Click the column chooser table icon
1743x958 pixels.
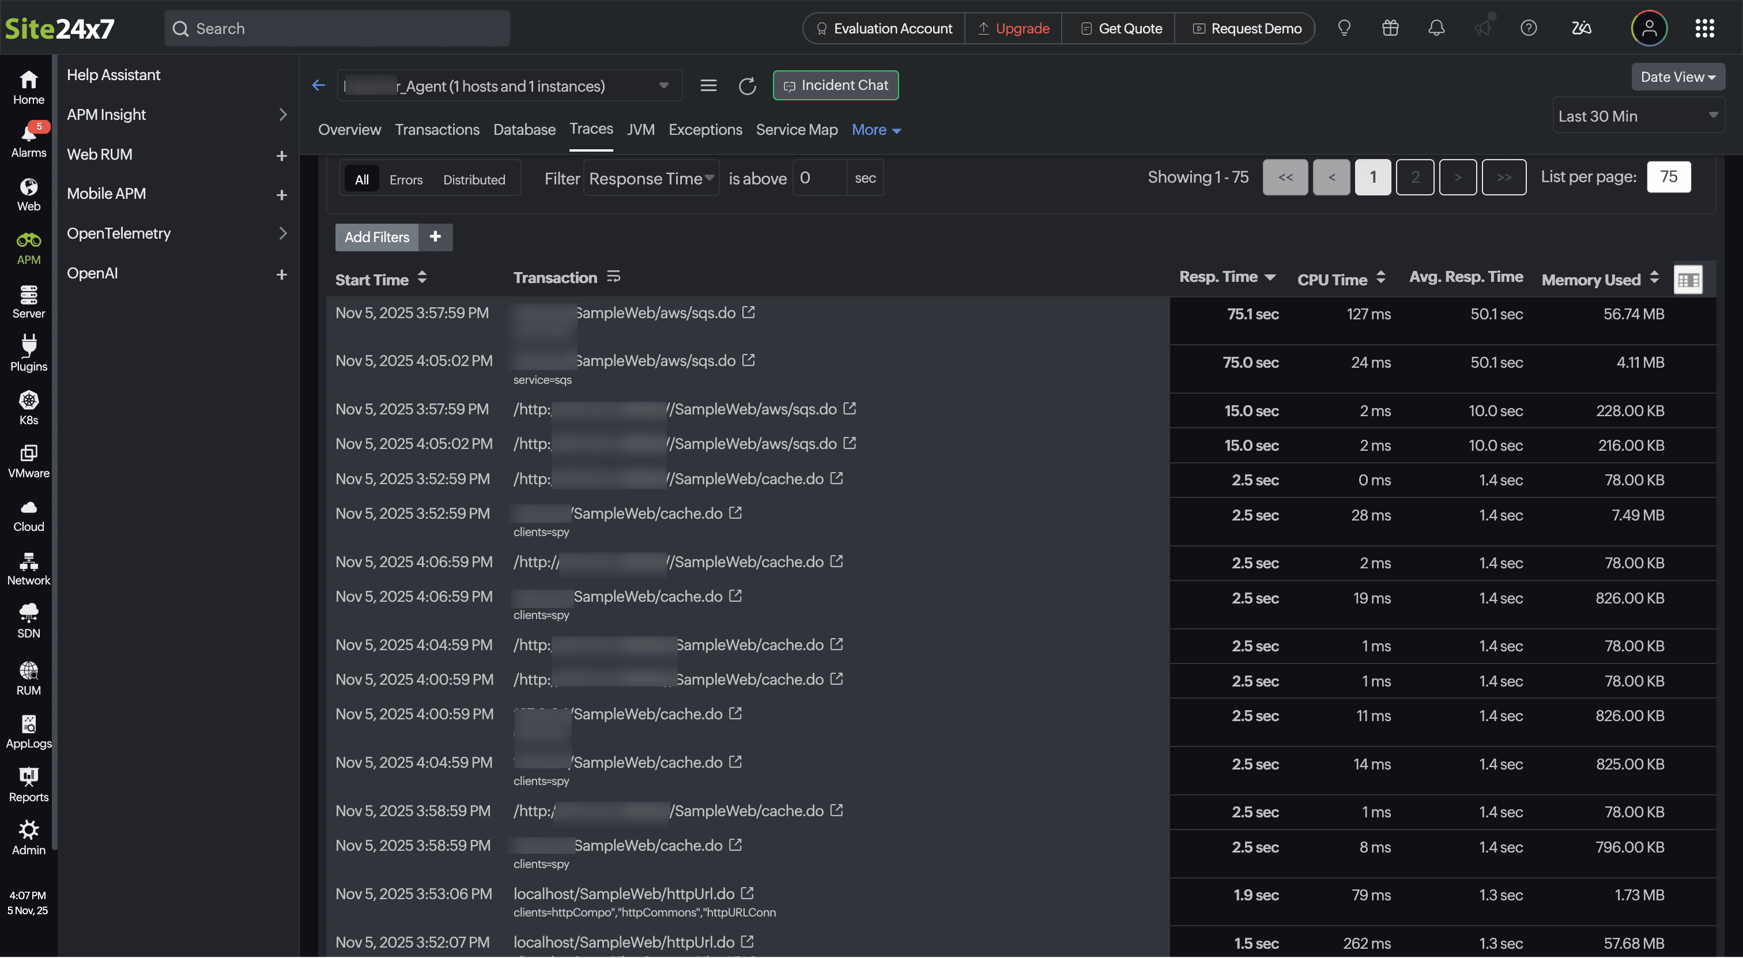(x=1688, y=280)
